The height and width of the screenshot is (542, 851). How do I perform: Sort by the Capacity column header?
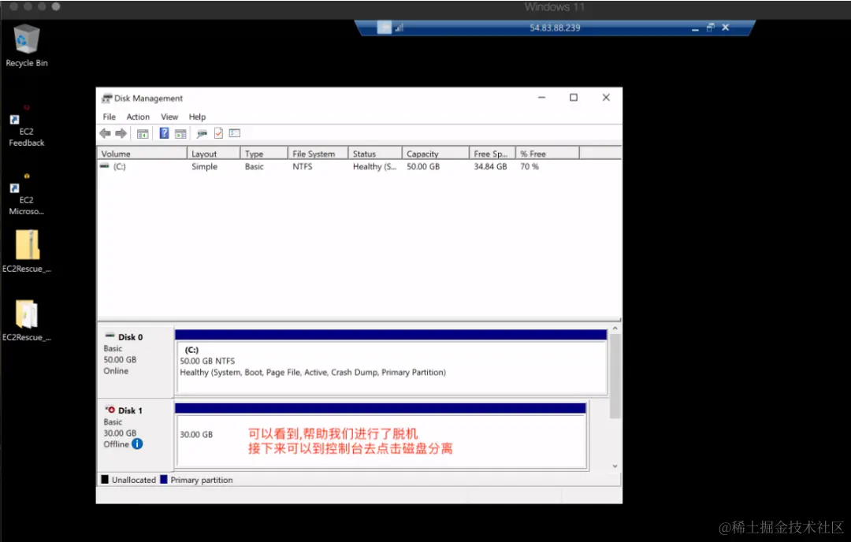435,154
